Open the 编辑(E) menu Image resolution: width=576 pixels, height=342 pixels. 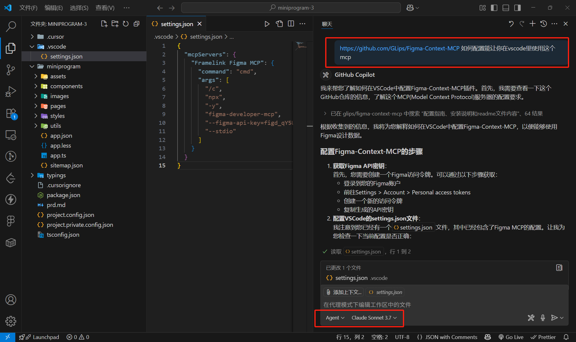54,8
